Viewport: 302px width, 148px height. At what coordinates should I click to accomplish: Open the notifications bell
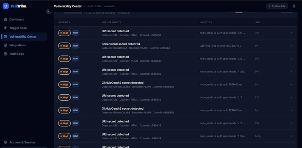tap(294, 6)
